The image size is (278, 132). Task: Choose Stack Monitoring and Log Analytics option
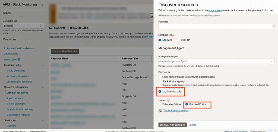[x=160, y=77]
